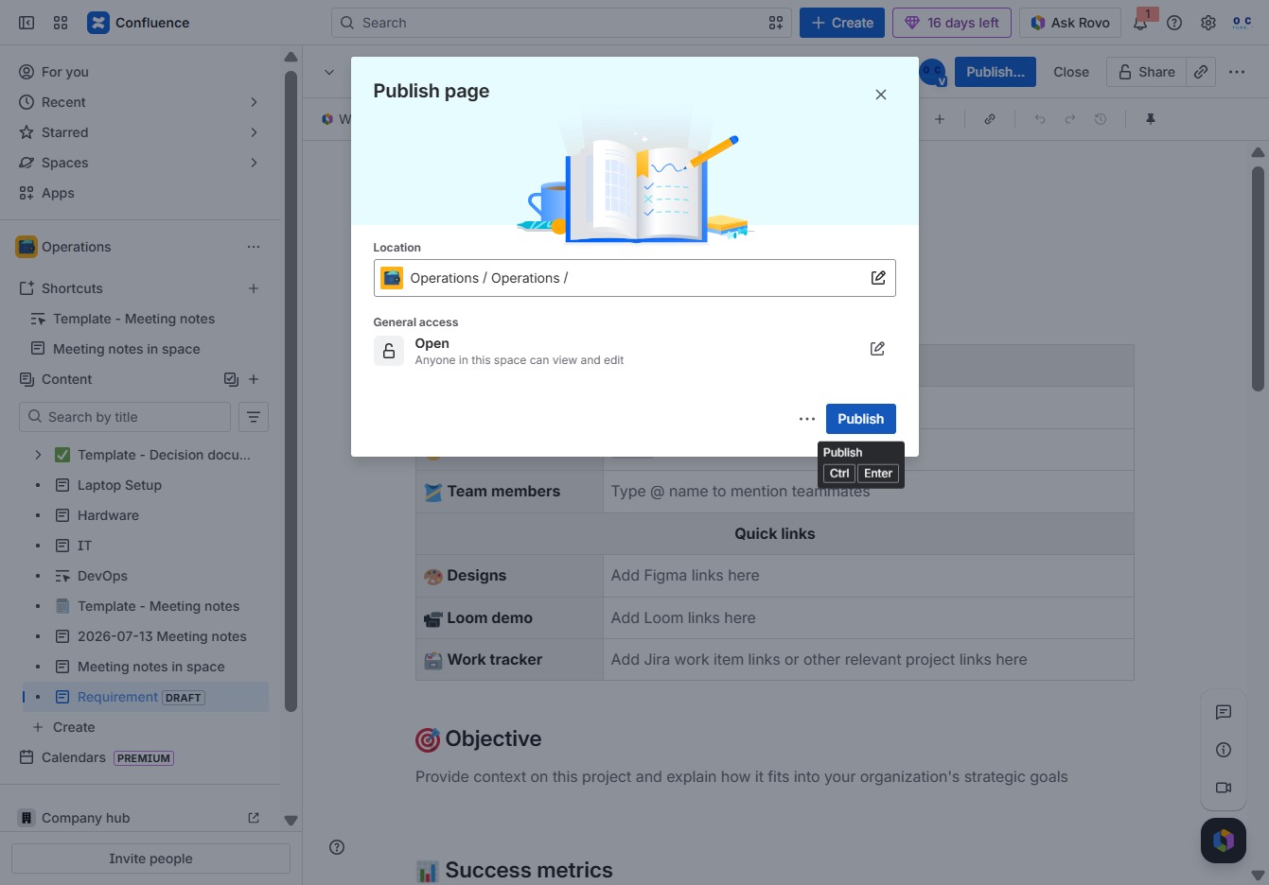Open version history clock icon
This screenshot has width=1269, height=885.
[1101, 119]
